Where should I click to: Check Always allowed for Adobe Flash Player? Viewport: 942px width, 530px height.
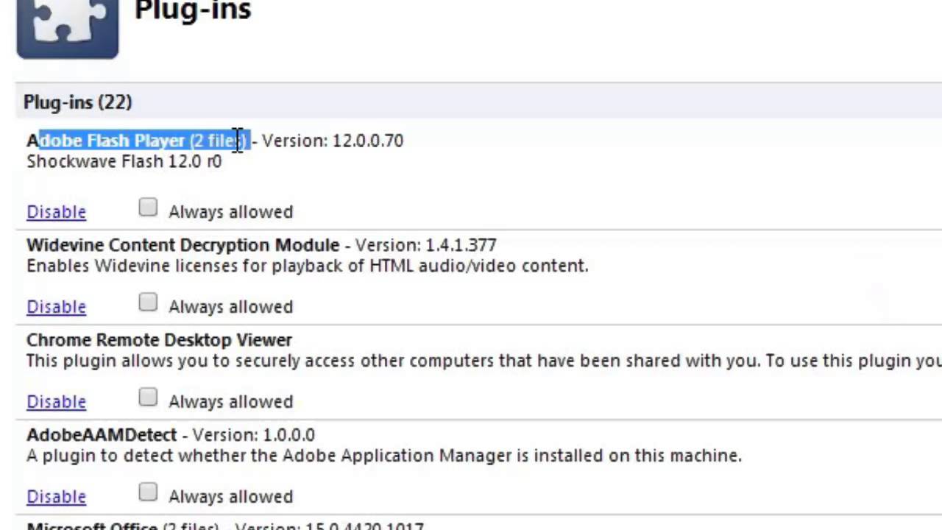tap(148, 208)
